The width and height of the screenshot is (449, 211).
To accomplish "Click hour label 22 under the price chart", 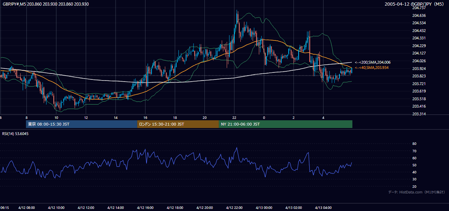I will tap(234, 117).
